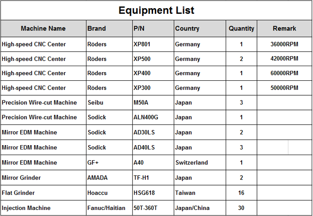Select the Fanuc/Haitian brand cell

click(x=106, y=208)
